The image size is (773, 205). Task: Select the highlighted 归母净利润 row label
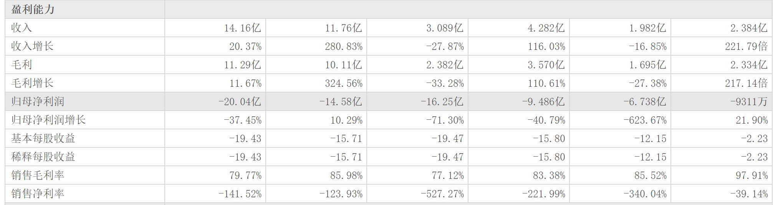pyautogui.click(x=38, y=101)
